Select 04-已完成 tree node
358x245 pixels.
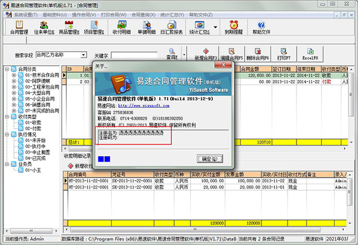tap(35, 158)
